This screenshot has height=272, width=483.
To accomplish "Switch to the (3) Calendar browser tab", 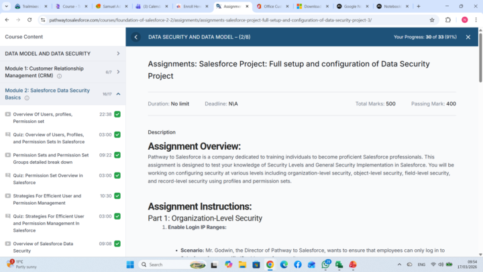I will [152, 6].
